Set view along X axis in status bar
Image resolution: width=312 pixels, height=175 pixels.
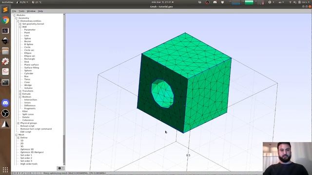click(18, 173)
